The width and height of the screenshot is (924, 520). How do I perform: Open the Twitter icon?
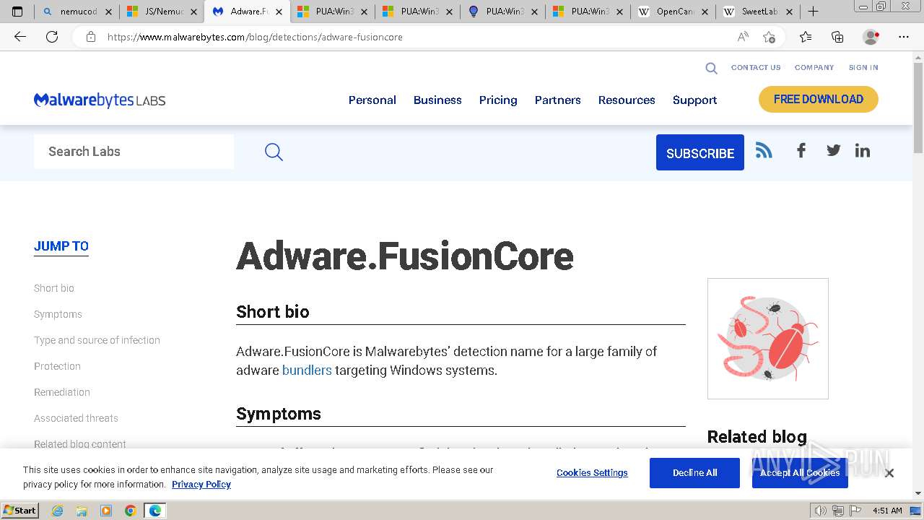[x=834, y=150]
